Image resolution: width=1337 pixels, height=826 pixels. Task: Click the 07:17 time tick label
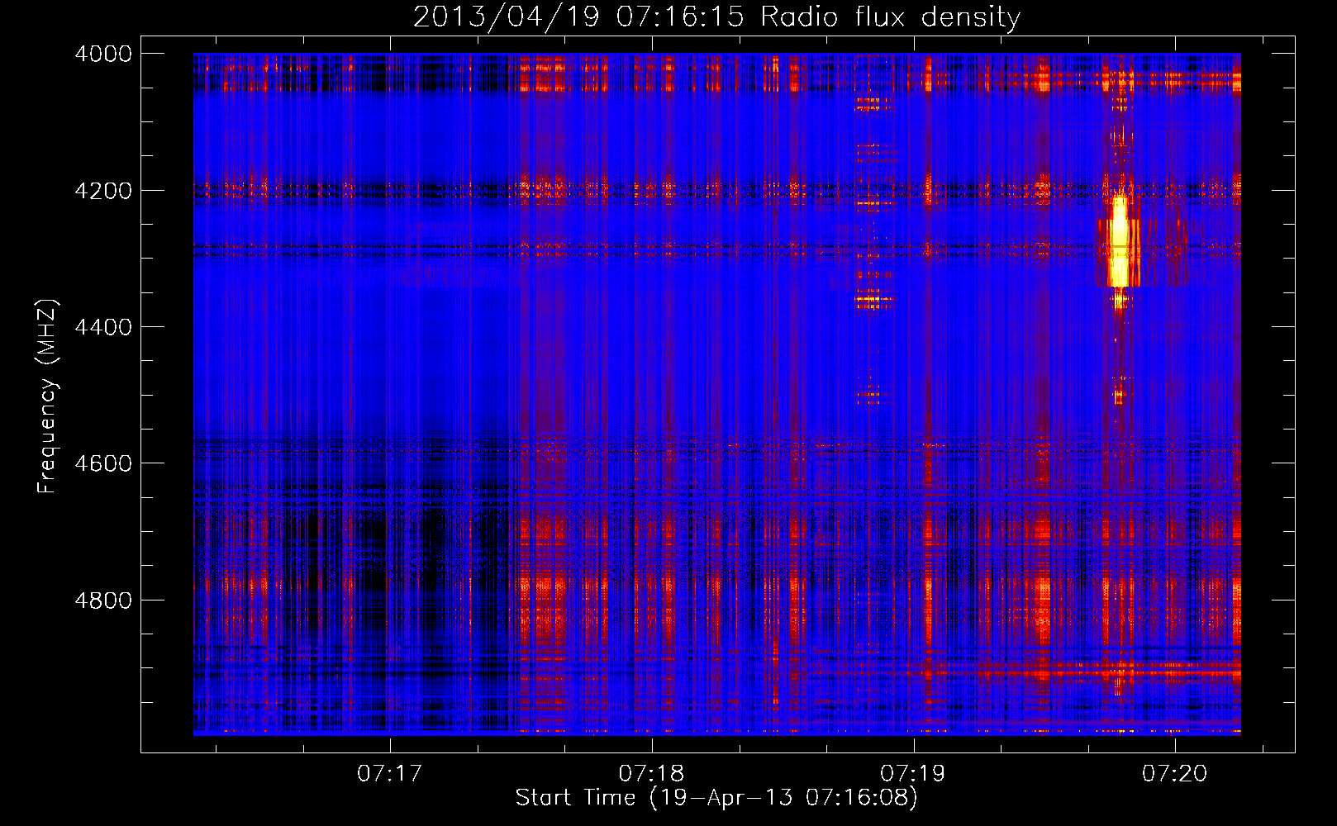click(x=389, y=773)
